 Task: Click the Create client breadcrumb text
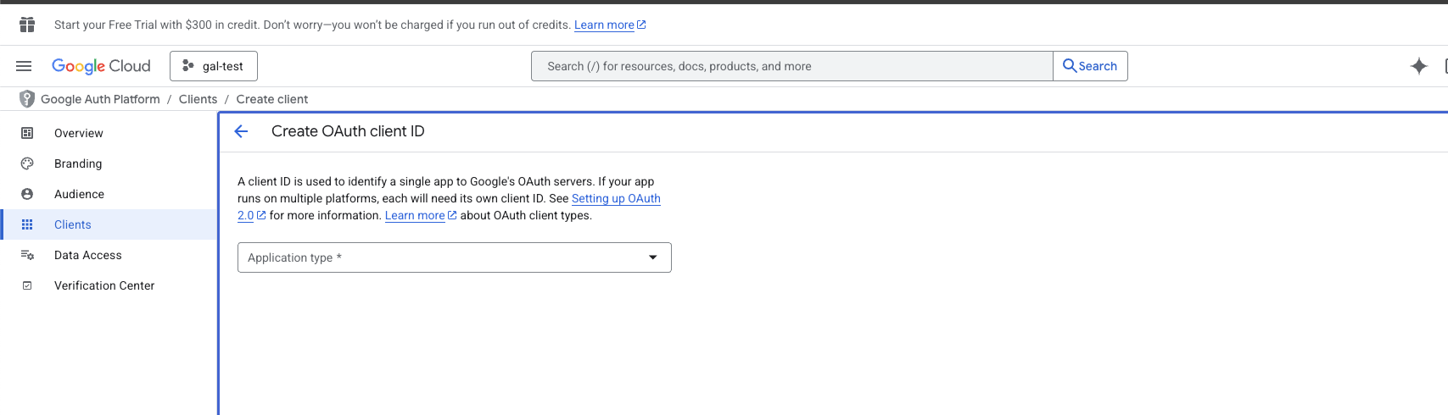[x=271, y=99]
